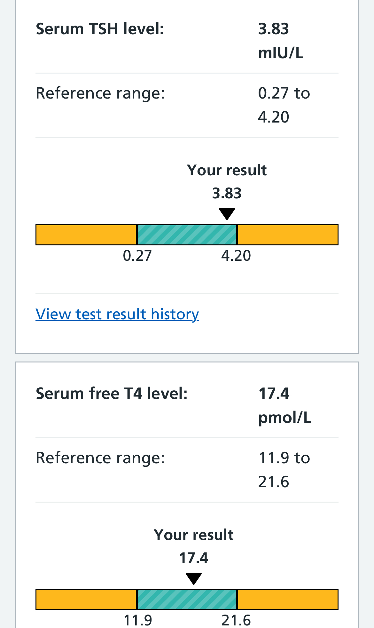The height and width of the screenshot is (628, 374).
Task: Click the 17.4 pmol/L result value
Action: click(x=284, y=405)
